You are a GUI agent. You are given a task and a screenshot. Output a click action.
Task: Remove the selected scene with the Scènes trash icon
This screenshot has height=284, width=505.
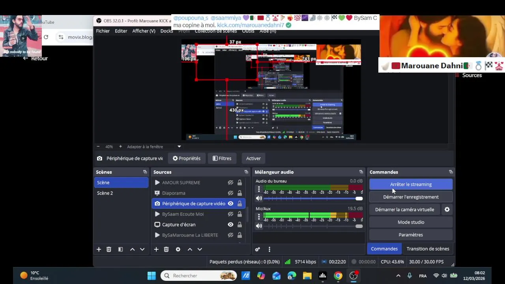pyautogui.click(x=109, y=249)
